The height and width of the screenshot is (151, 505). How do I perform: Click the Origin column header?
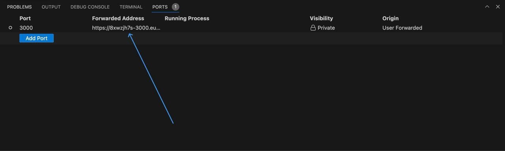pos(390,18)
